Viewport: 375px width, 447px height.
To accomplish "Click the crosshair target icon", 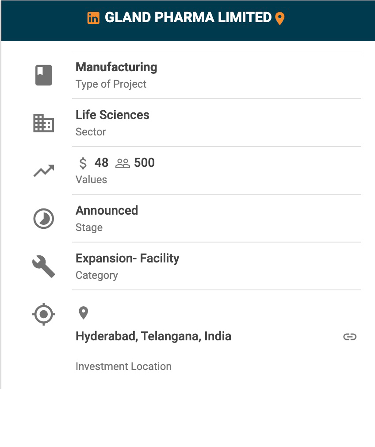I will point(44,315).
